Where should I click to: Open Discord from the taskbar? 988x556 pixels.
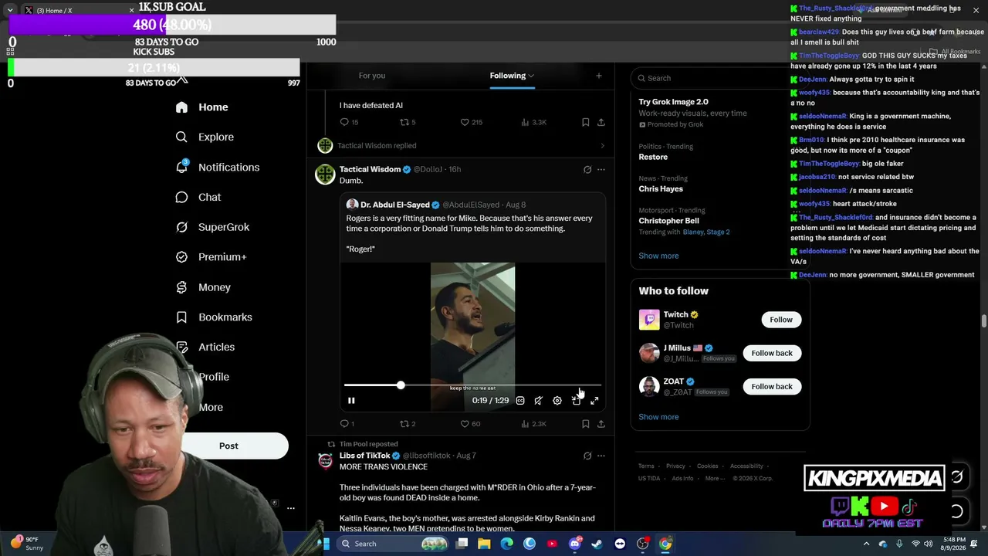pyautogui.click(x=574, y=544)
